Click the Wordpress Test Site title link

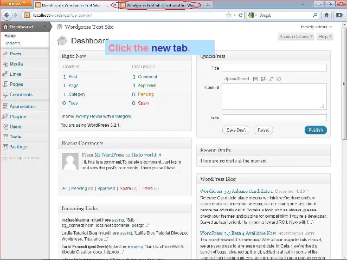pyautogui.click(x=89, y=27)
